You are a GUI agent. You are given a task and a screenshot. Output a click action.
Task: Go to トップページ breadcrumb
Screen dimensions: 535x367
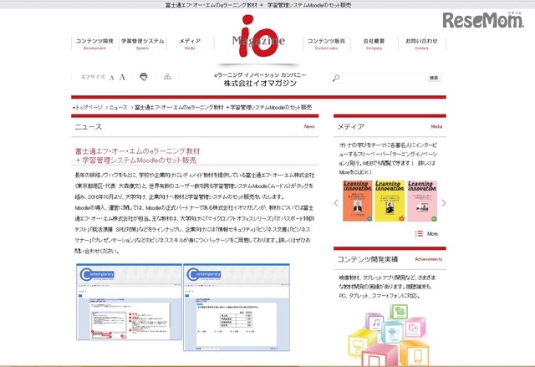[88, 108]
